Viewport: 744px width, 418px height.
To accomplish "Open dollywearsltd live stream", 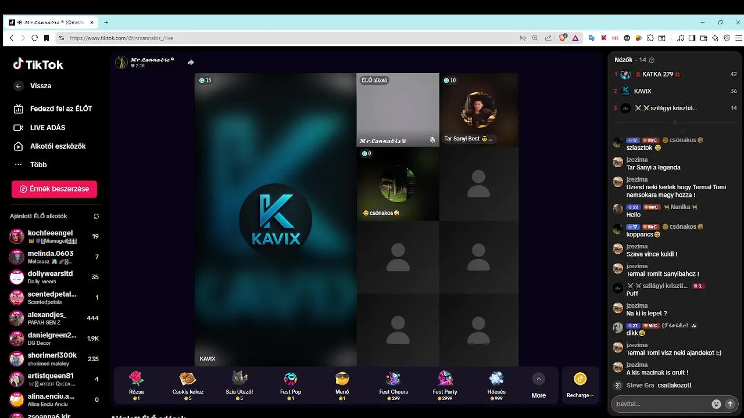I will click(x=54, y=277).
